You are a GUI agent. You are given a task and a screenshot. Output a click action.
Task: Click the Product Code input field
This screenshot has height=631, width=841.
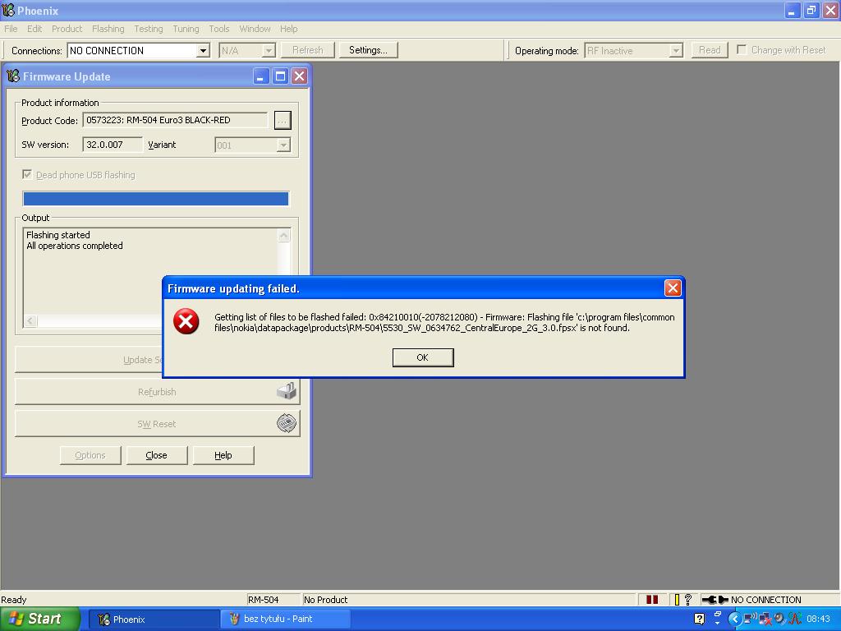(175, 120)
